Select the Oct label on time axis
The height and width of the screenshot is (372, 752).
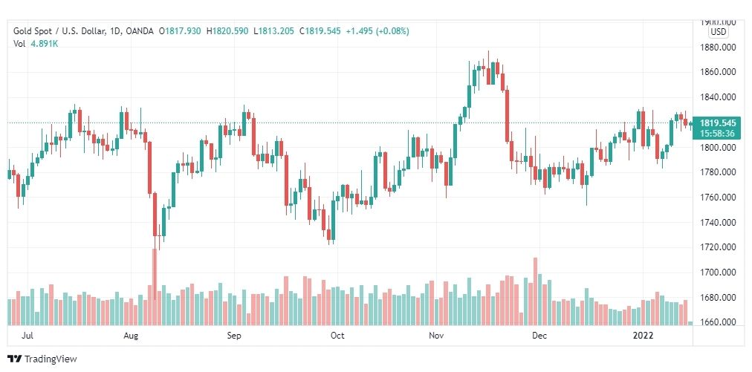[337, 336]
